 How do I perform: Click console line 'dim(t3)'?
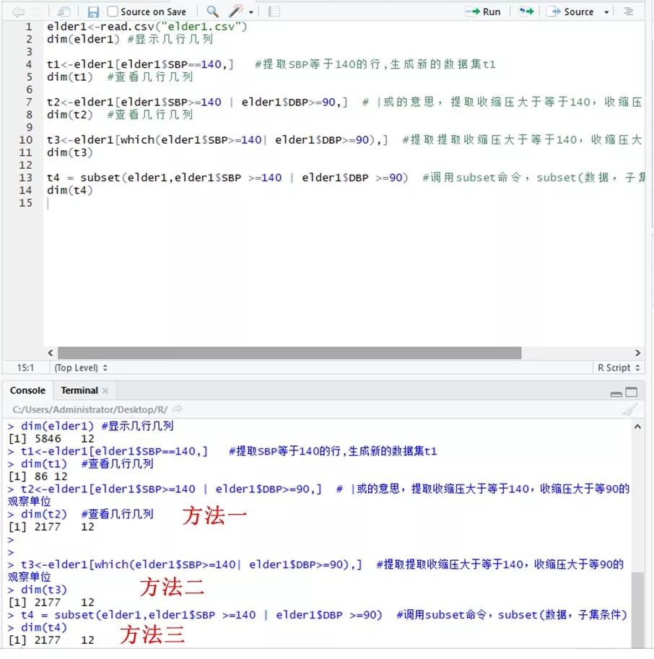click(44, 590)
